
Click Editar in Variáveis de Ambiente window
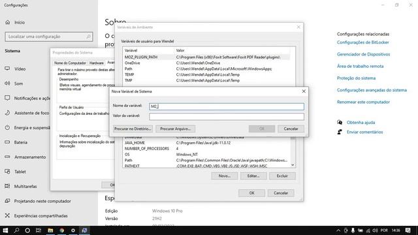click(x=253, y=176)
